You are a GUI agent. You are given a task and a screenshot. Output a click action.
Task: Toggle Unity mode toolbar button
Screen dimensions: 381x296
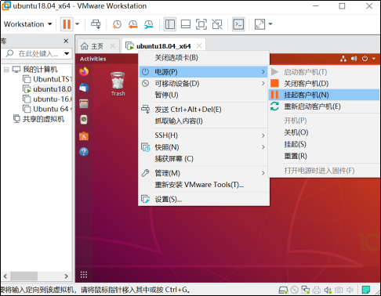(x=217, y=24)
